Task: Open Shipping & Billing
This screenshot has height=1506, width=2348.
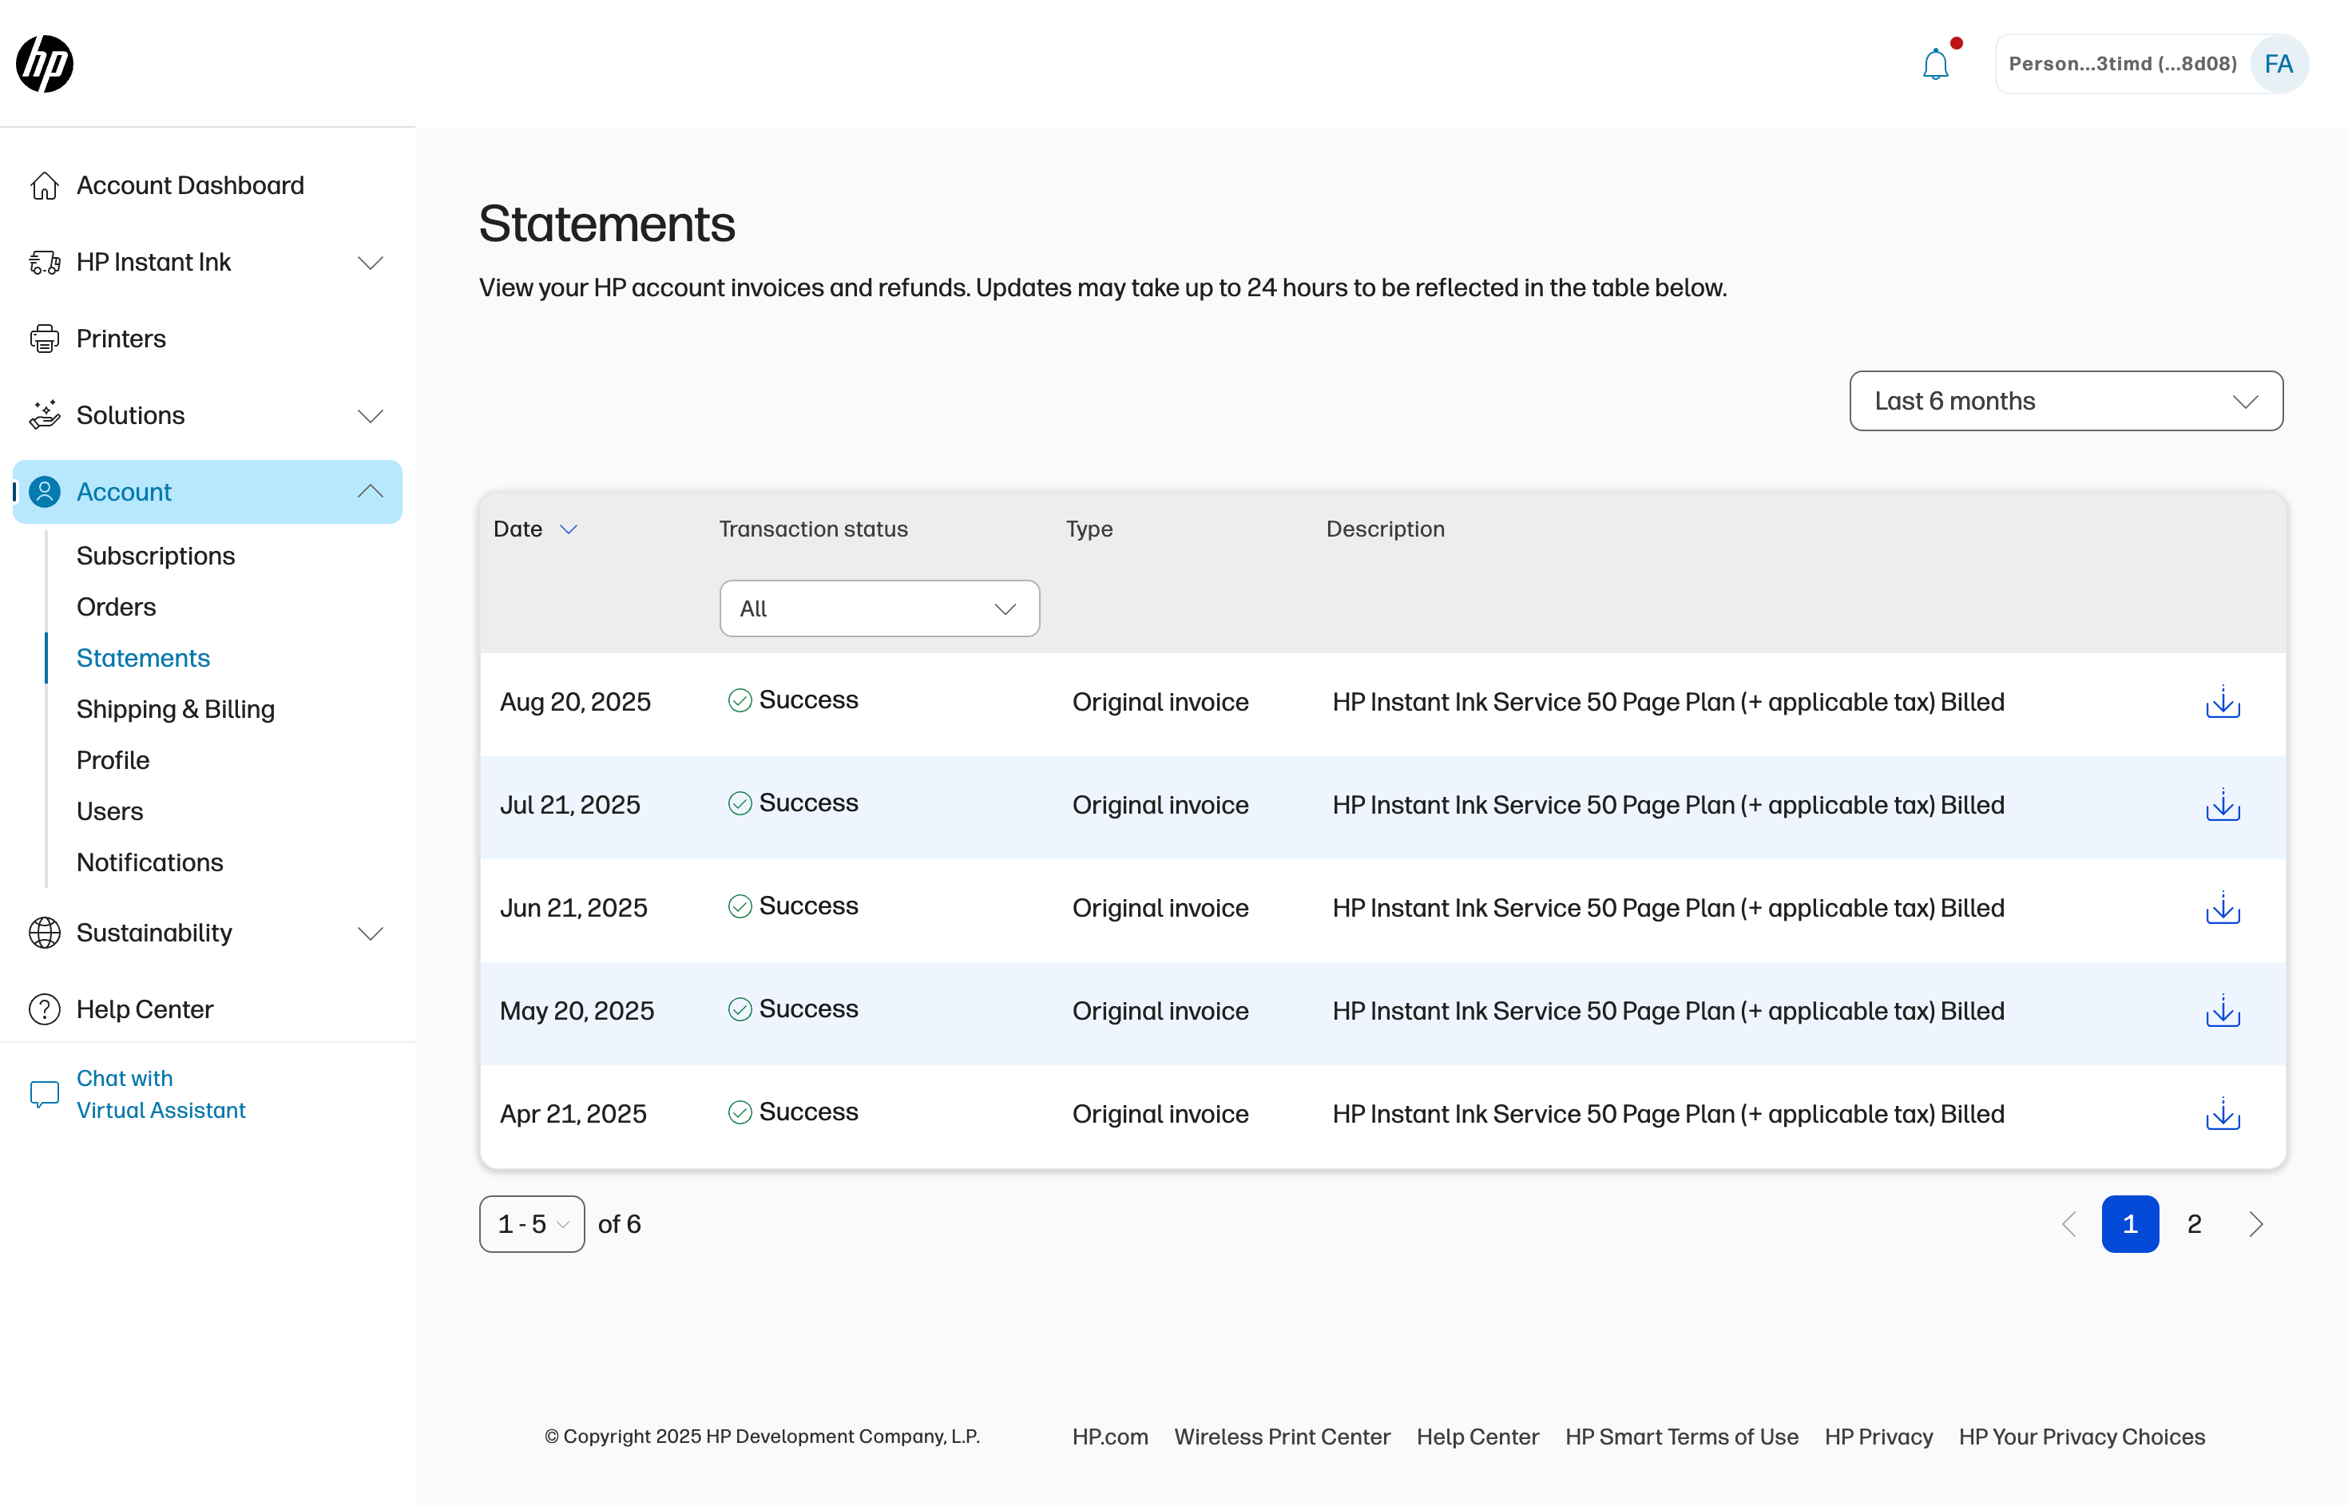Action: (175, 709)
